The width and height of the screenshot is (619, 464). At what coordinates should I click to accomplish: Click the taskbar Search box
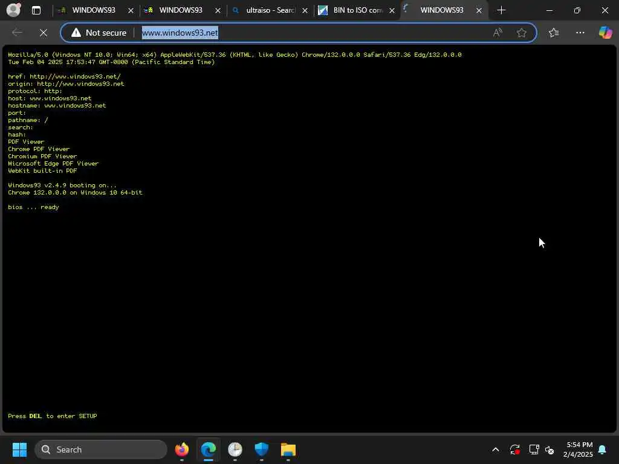[101, 449]
